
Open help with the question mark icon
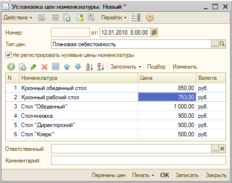[150, 18]
